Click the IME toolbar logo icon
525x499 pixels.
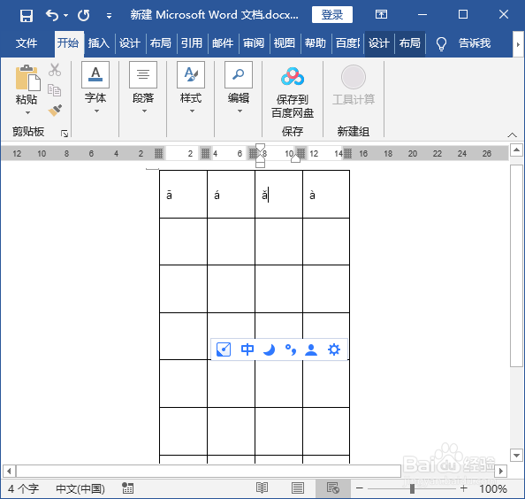pyautogui.click(x=224, y=349)
